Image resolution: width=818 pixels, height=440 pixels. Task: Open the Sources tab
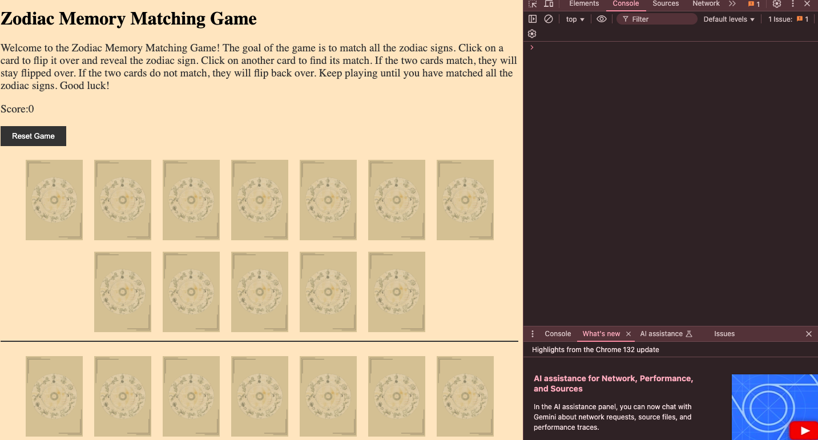point(666,4)
